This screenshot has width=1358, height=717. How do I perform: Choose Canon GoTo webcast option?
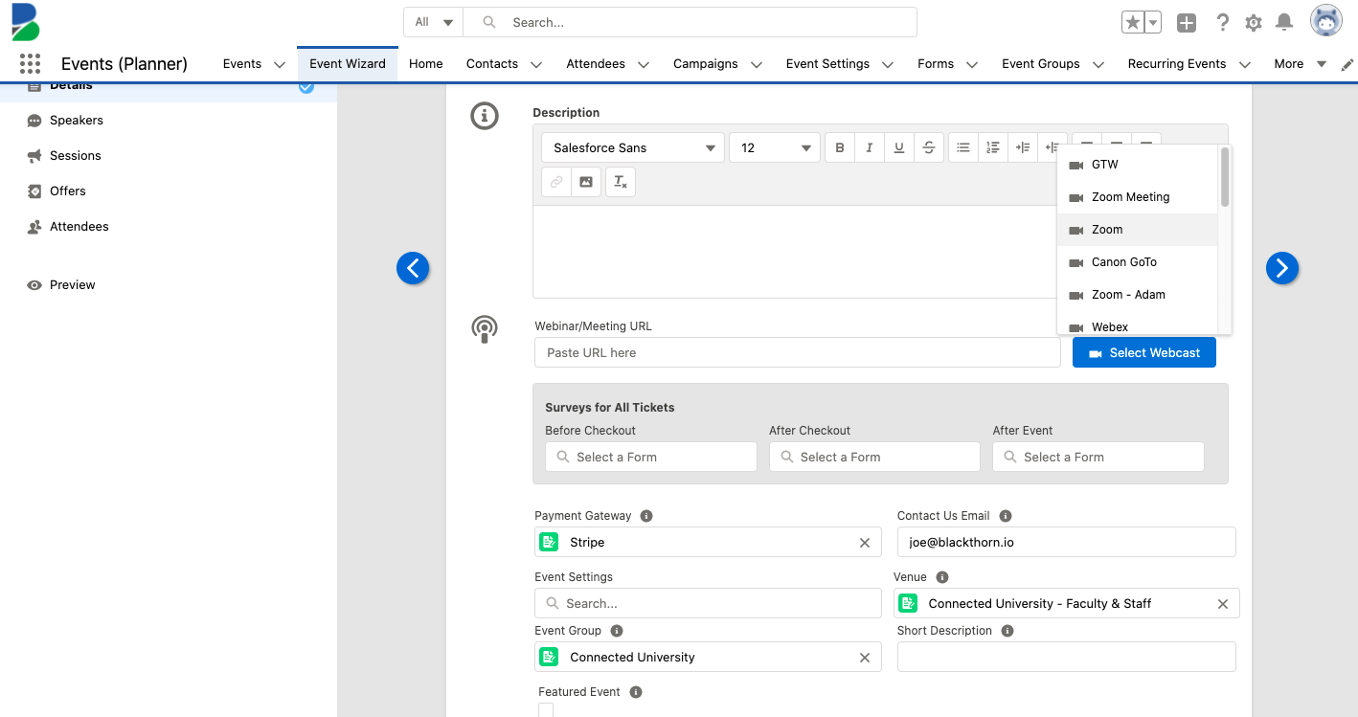[1137, 262]
